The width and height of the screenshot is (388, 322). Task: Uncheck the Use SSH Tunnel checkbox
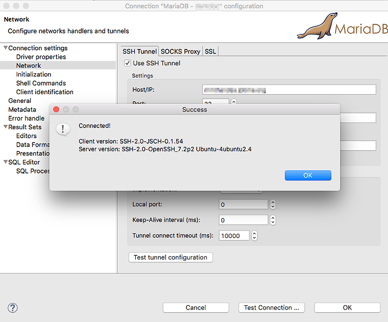coord(127,63)
